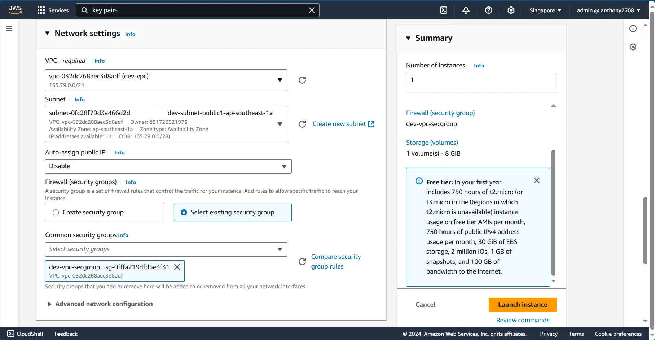Viewport: 655px width, 340px height.
Task: Click the Launch instance button
Action: point(523,305)
